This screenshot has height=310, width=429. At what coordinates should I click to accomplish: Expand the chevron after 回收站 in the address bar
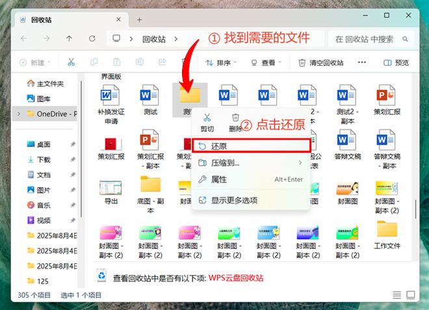tap(175, 39)
